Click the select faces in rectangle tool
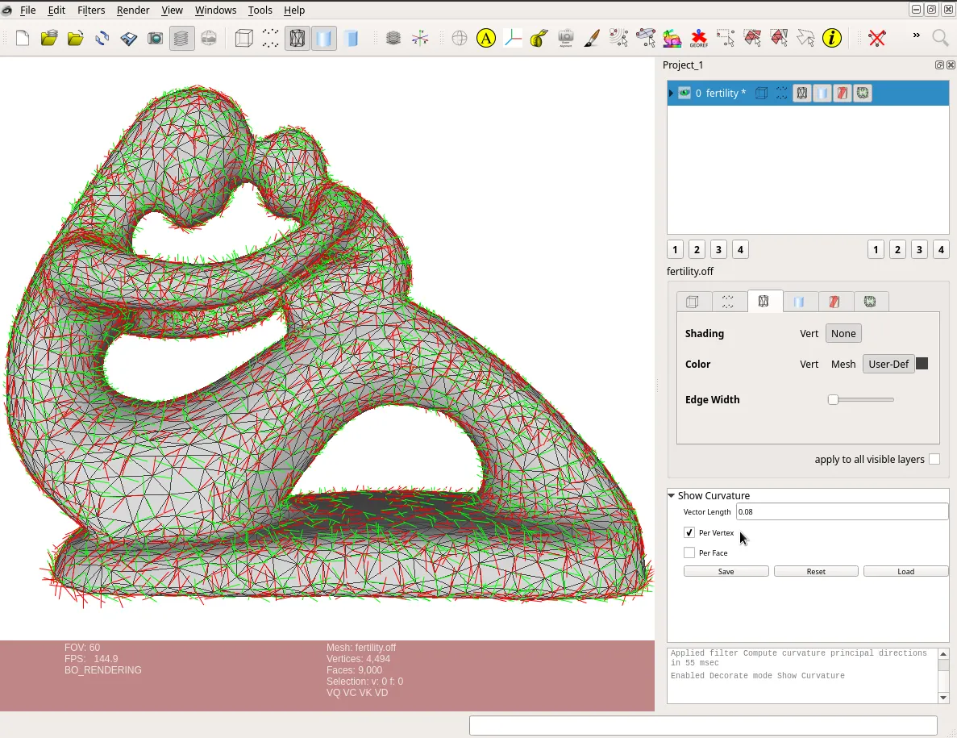Screen dimensions: 957x738 click(752, 38)
